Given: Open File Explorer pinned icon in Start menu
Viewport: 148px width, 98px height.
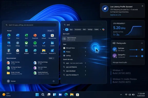Looking at the screenshot, I should [x=44, y=51].
